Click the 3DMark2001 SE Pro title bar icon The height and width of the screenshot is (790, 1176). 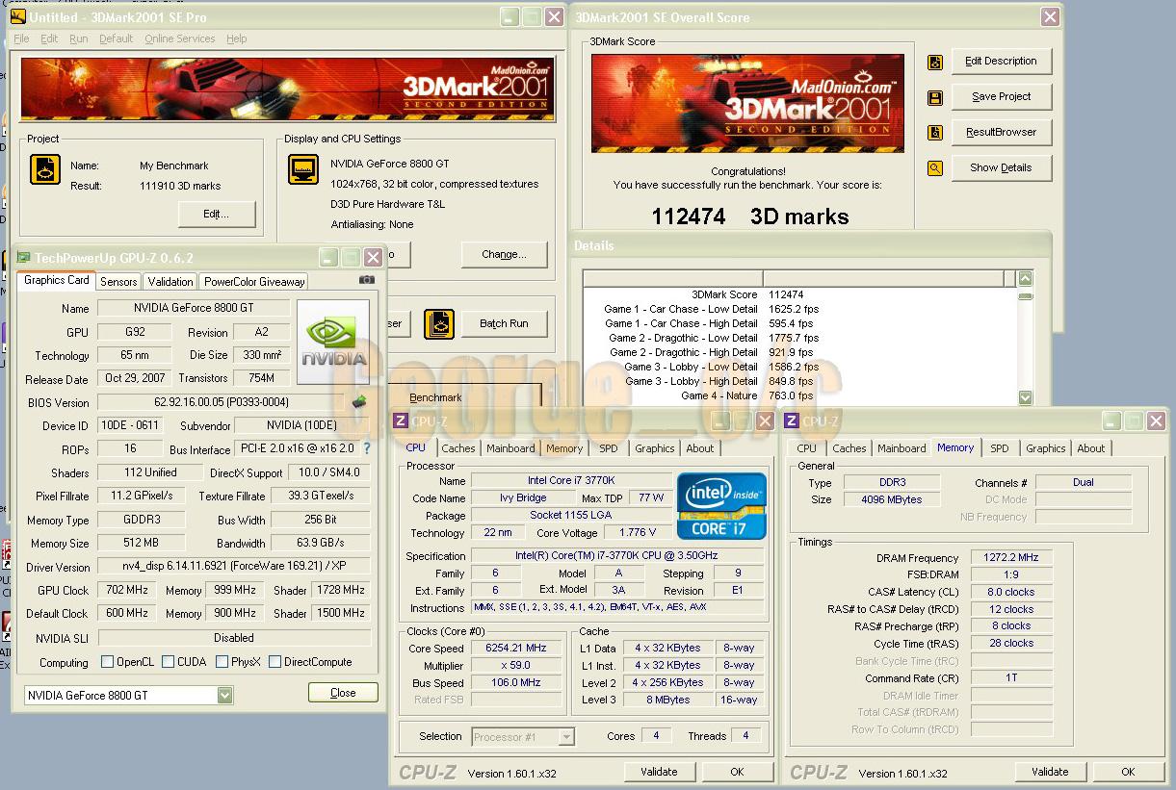(x=17, y=17)
